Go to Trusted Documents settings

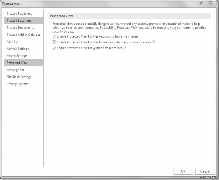click(x=24, y=27)
